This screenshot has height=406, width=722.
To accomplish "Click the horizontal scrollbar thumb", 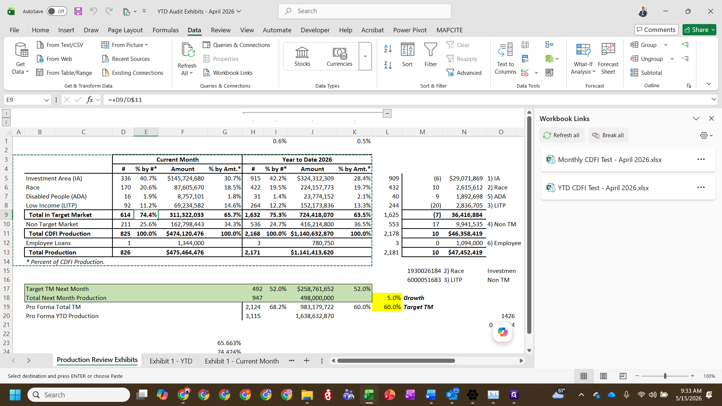I will tap(396, 361).
